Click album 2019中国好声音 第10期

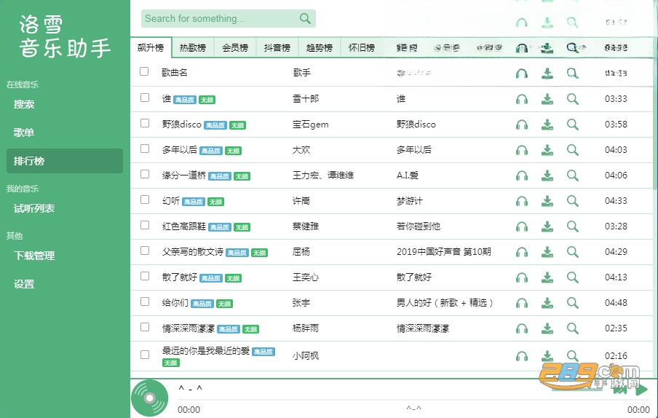[444, 252]
